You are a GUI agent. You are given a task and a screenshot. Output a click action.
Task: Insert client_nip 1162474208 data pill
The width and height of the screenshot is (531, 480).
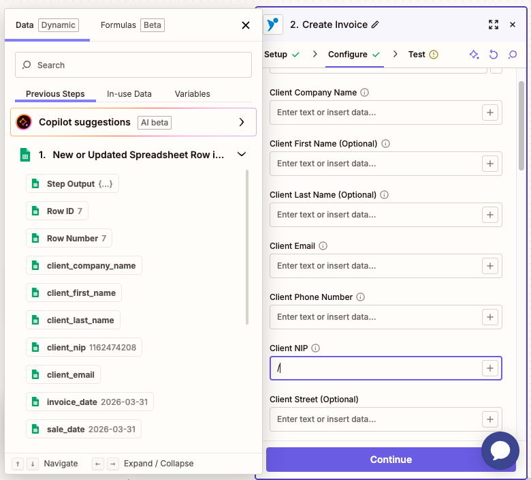click(x=84, y=347)
